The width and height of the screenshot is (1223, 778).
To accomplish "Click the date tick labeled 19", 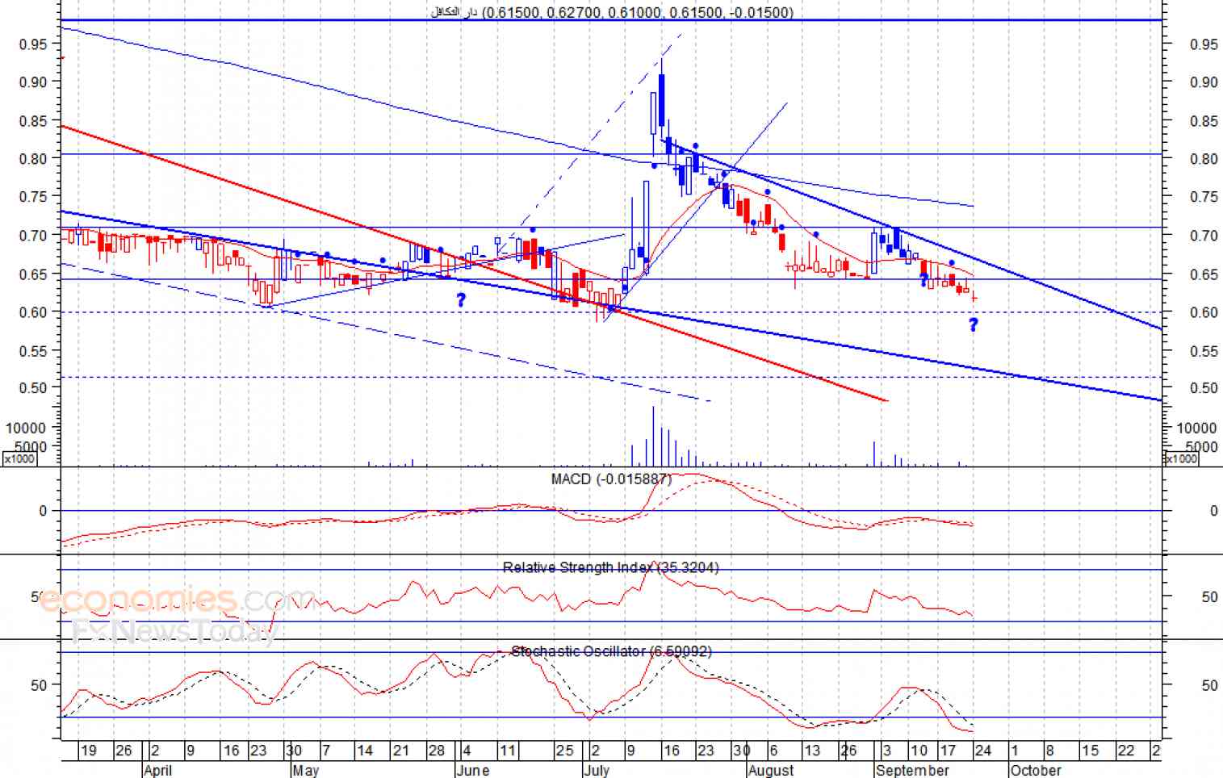I will [89, 751].
